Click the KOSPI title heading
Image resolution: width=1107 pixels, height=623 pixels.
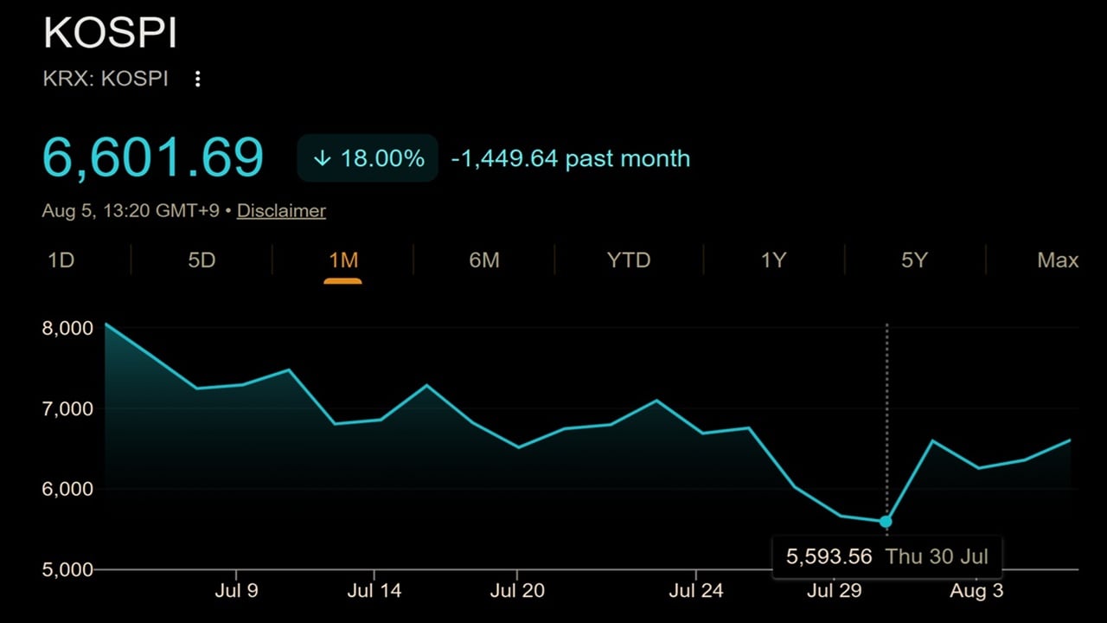[110, 33]
